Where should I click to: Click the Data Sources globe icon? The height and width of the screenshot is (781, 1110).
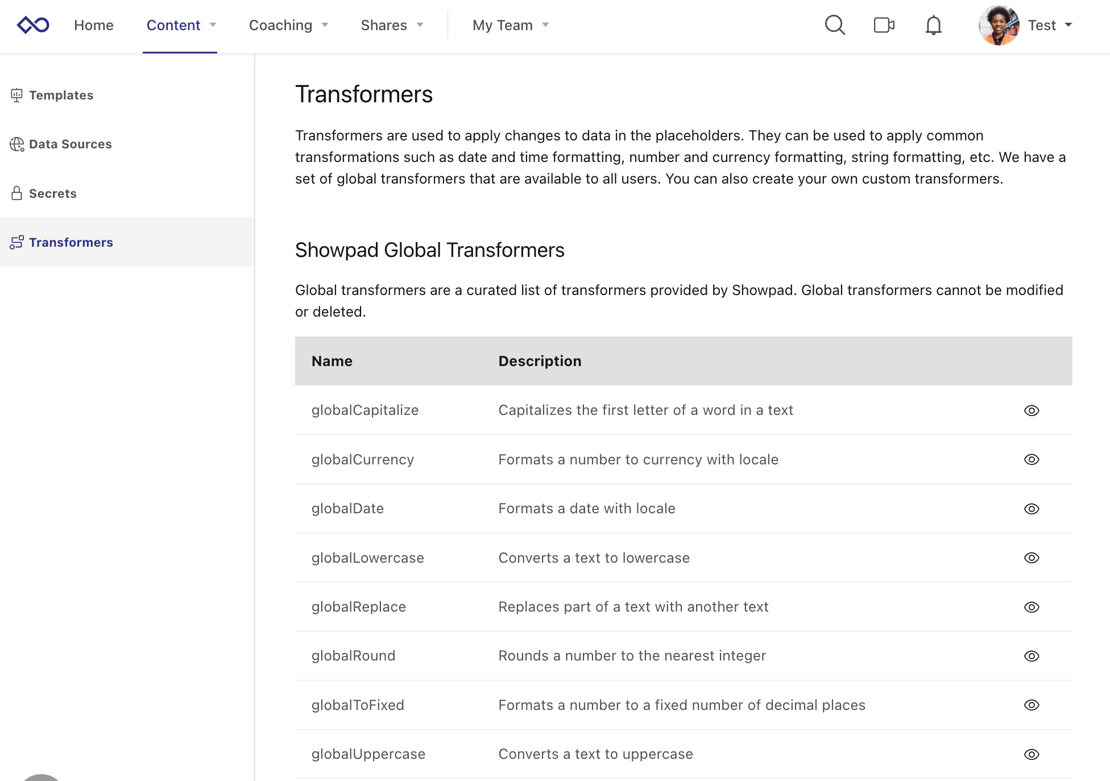coord(17,144)
